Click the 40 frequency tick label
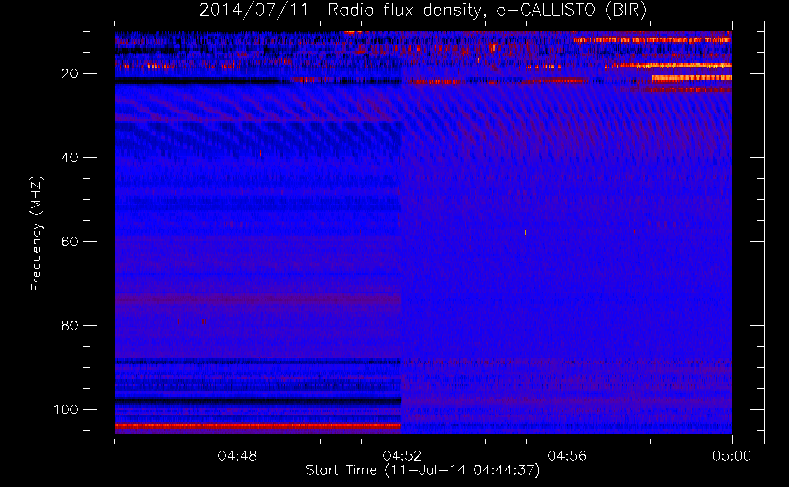789x487 pixels. 70,157
